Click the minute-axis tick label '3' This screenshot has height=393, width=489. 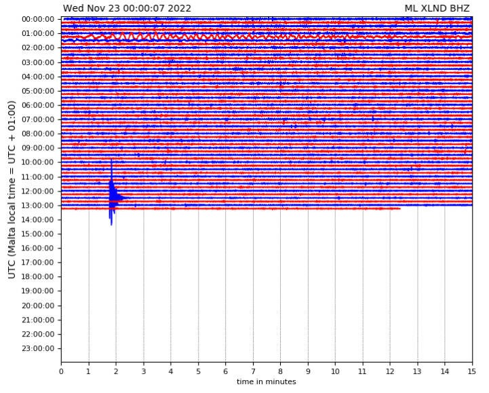point(144,371)
